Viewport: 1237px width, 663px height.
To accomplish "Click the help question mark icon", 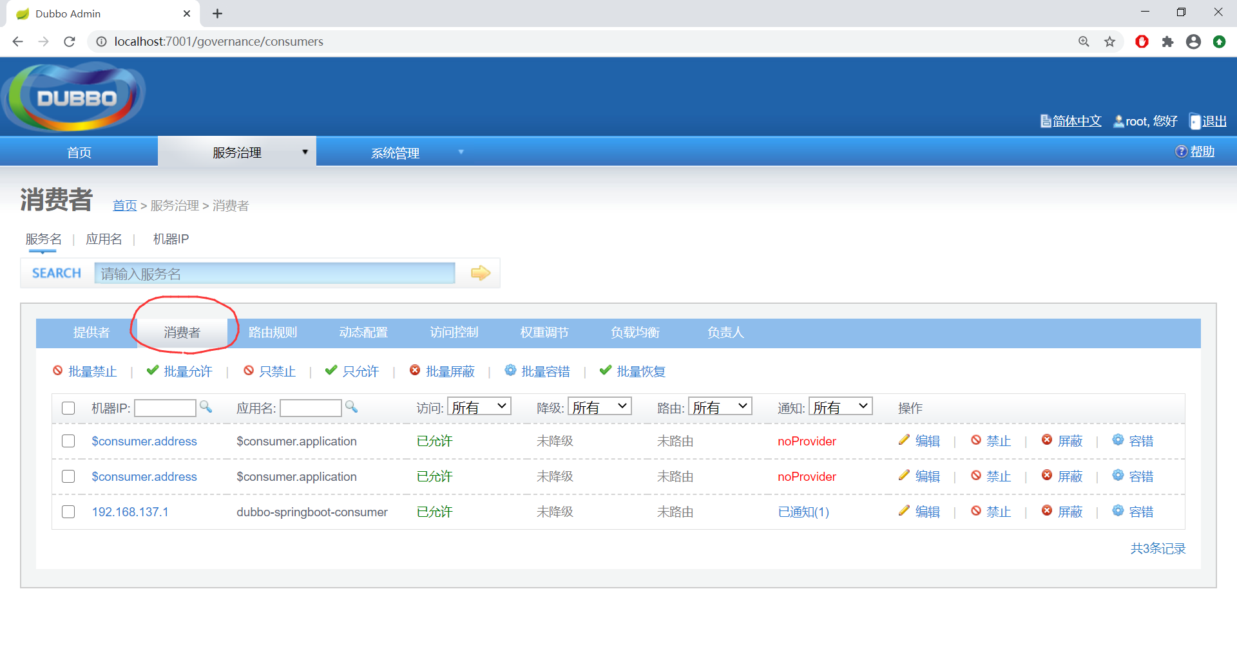I will pos(1182,151).
